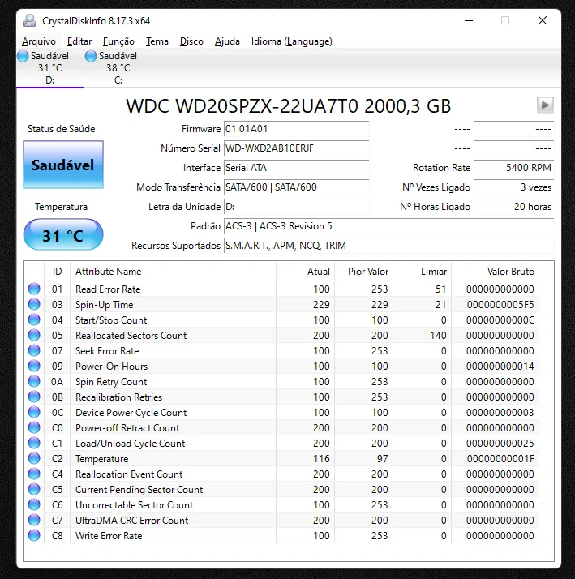Viewport: 575px width, 579px height.
Task: Click the 31 °C temperature button
Action: pos(63,235)
